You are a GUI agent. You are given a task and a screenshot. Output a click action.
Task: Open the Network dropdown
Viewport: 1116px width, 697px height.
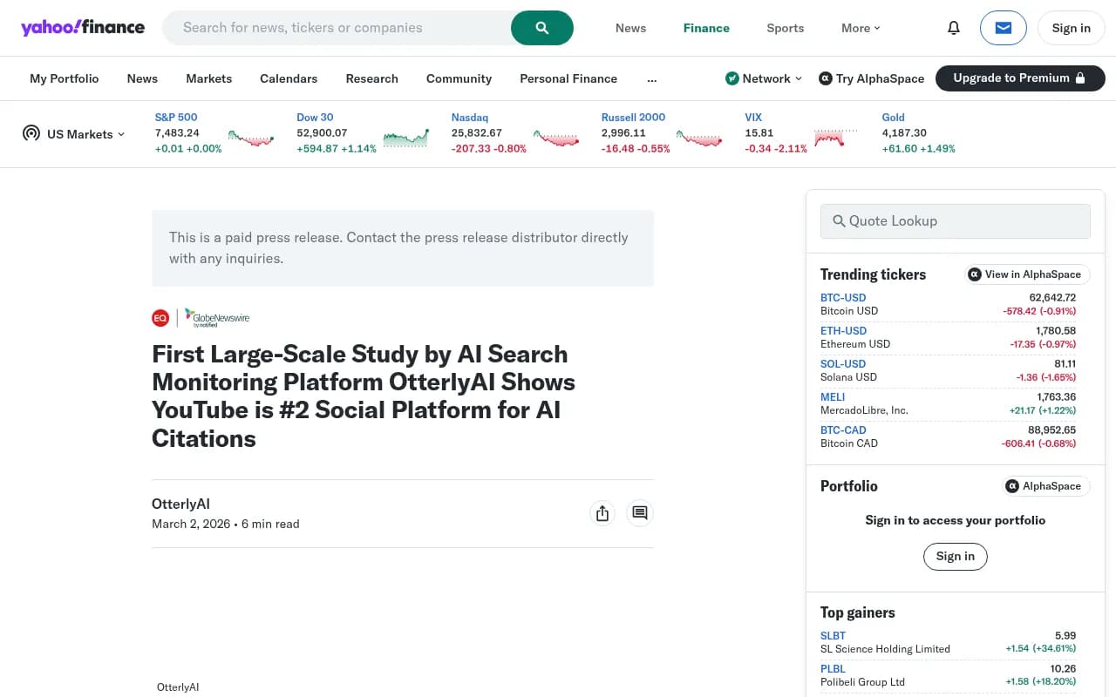(x=764, y=78)
